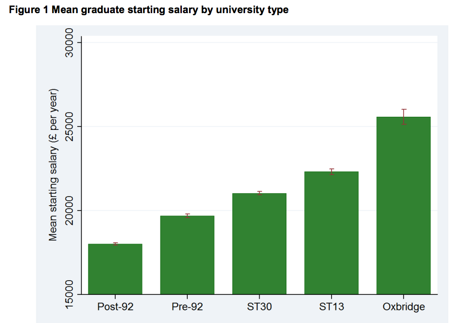The width and height of the screenshot is (476, 323).
Task: Click the ST30 axis label
Action: [259, 306]
